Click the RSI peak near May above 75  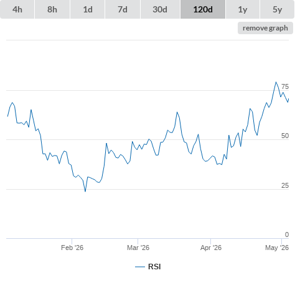click(x=276, y=82)
